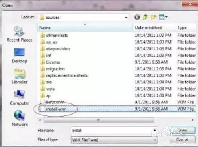Open the View menu icon
Screen dimensions: 198x147
(163, 17)
